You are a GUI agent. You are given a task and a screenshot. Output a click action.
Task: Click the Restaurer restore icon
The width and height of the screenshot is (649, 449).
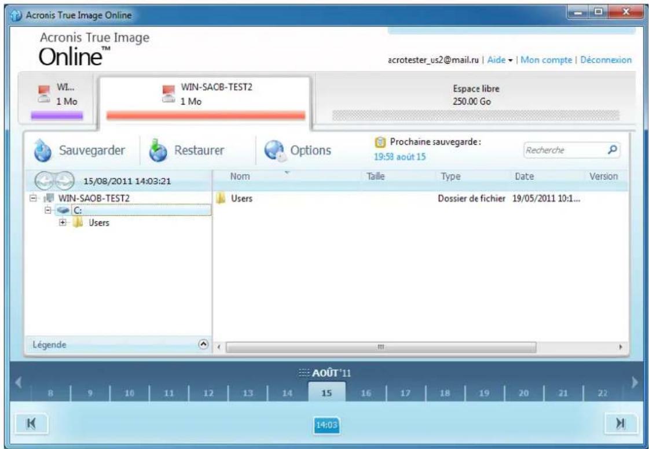coord(157,150)
